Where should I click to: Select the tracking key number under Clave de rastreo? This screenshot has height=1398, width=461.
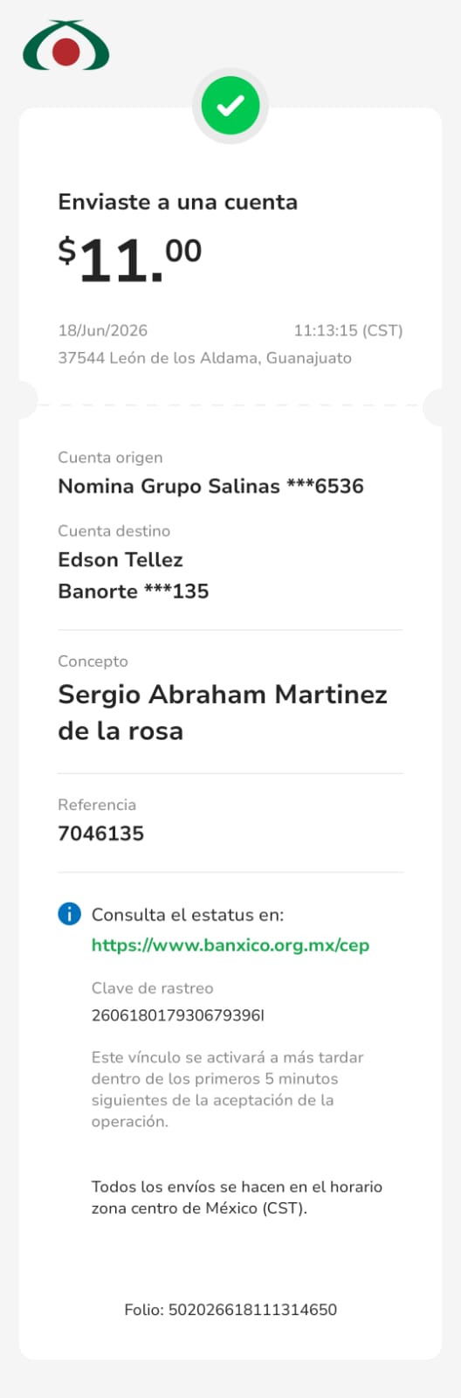coord(178,1015)
